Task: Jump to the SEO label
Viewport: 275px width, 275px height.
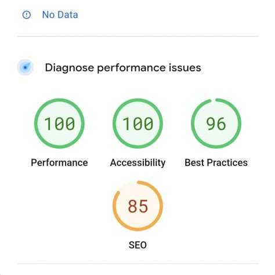Action: 137,245
